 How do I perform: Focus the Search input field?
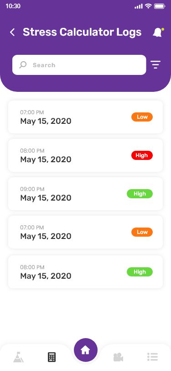79,65
